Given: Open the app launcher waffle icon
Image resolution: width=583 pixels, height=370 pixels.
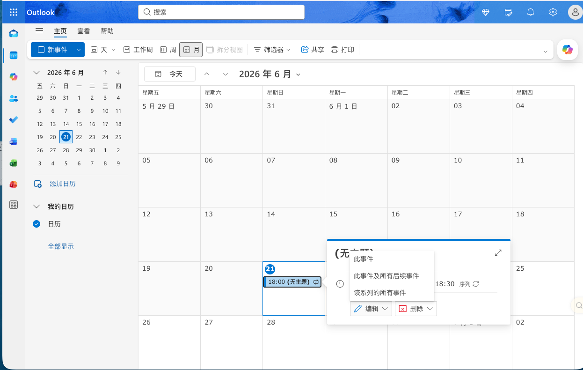Looking at the screenshot, I should tap(13, 12).
